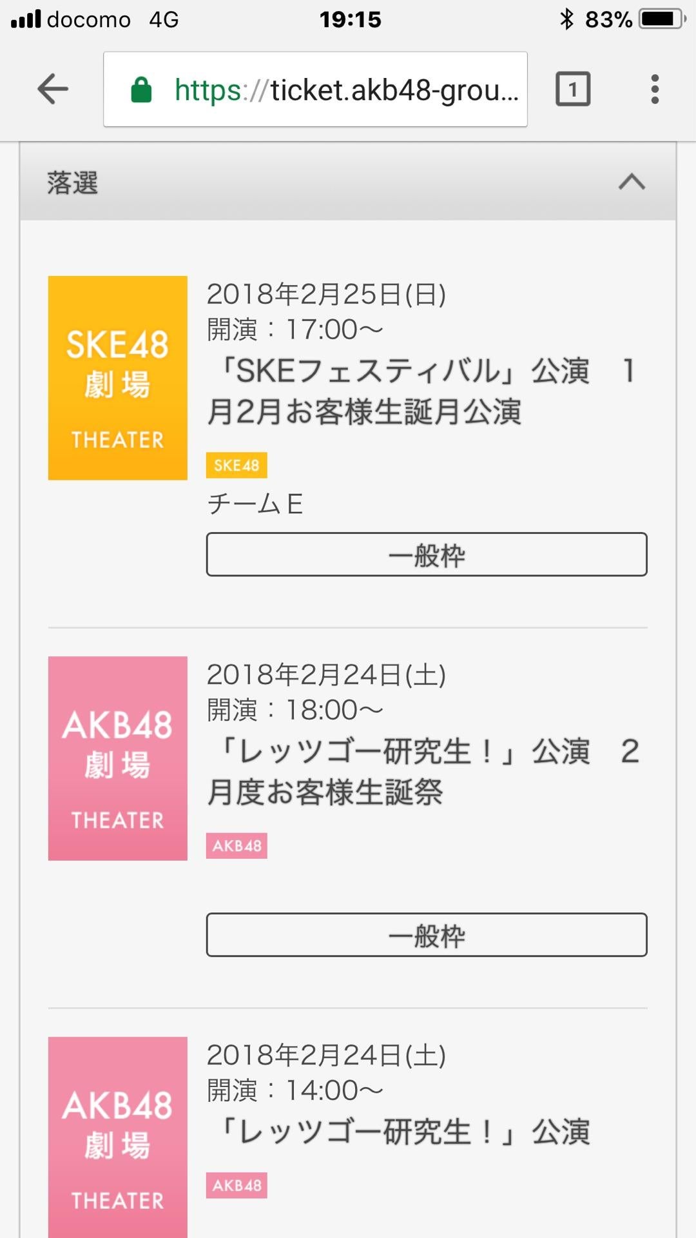Tap the green secure padlock icon
Image resolution: width=696 pixels, height=1238 pixels.
(x=141, y=90)
